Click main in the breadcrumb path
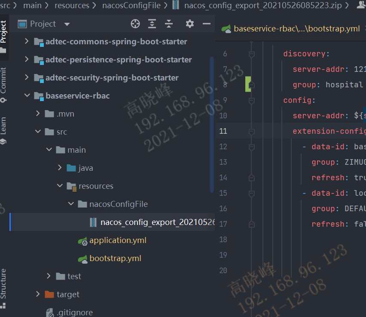Screen dimensions: 366x317 click(33, 6)
